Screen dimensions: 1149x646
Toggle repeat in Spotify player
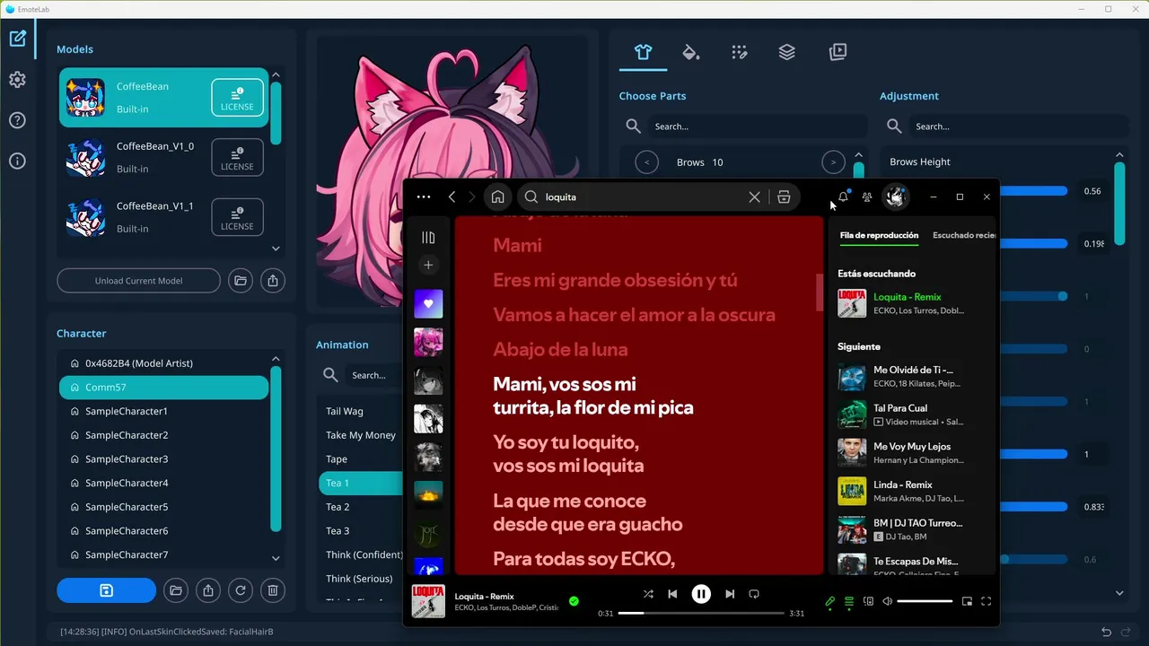754,594
